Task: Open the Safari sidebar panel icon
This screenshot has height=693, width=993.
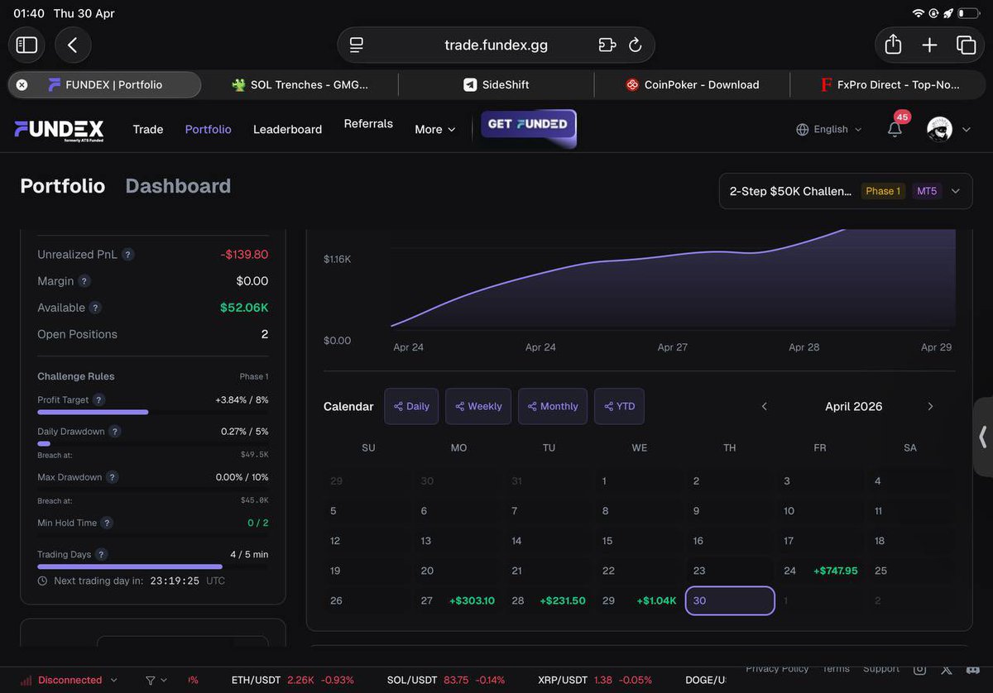Action: (x=26, y=45)
